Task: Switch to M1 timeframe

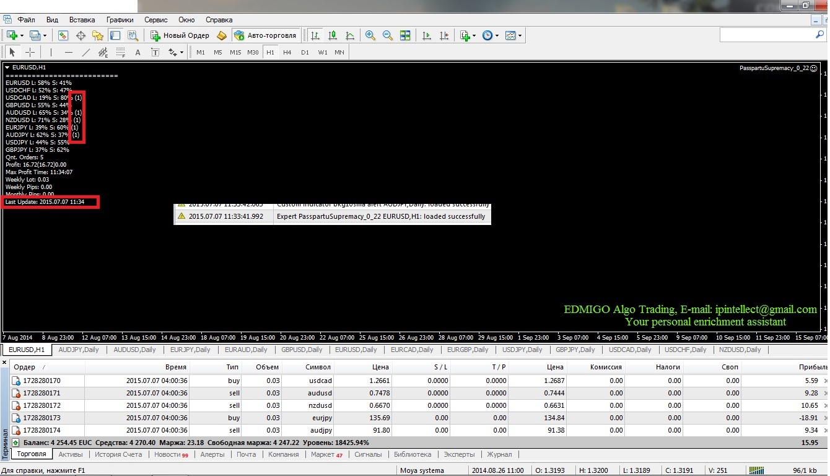Action: pyautogui.click(x=201, y=52)
